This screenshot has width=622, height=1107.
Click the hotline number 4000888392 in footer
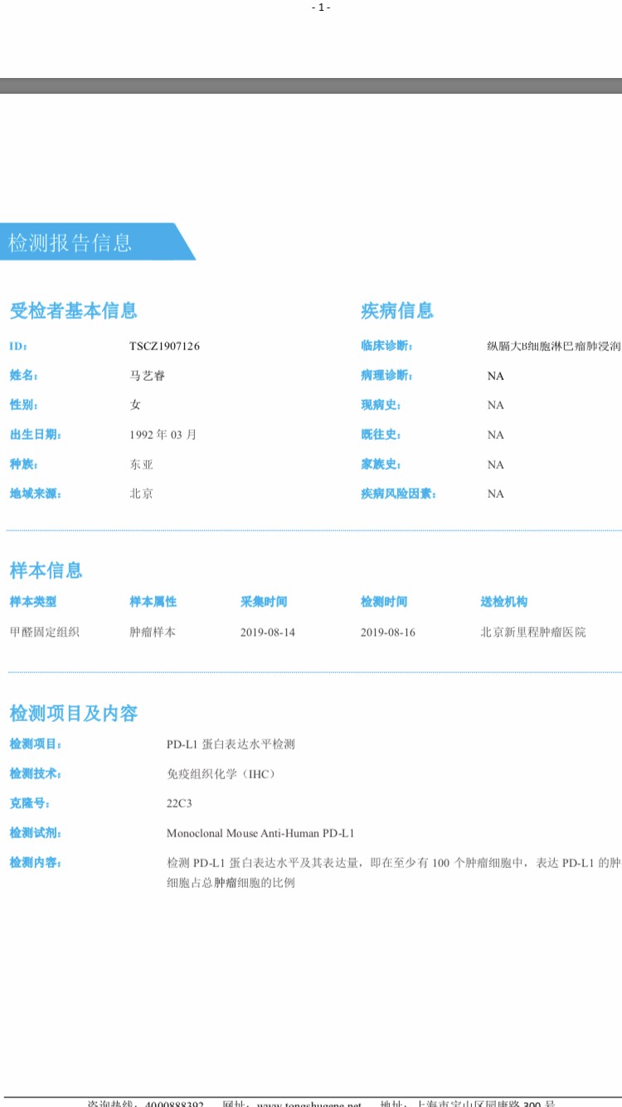pyautogui.click(x=174, y=1104)
